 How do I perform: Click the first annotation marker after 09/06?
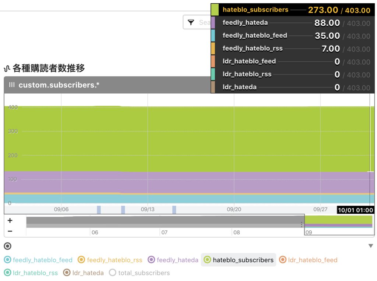[99, 209]
